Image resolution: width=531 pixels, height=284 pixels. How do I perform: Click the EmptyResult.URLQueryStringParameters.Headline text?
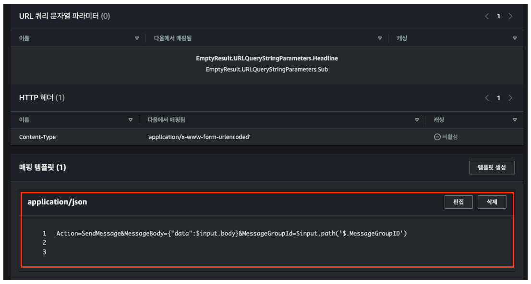[267, 58]
